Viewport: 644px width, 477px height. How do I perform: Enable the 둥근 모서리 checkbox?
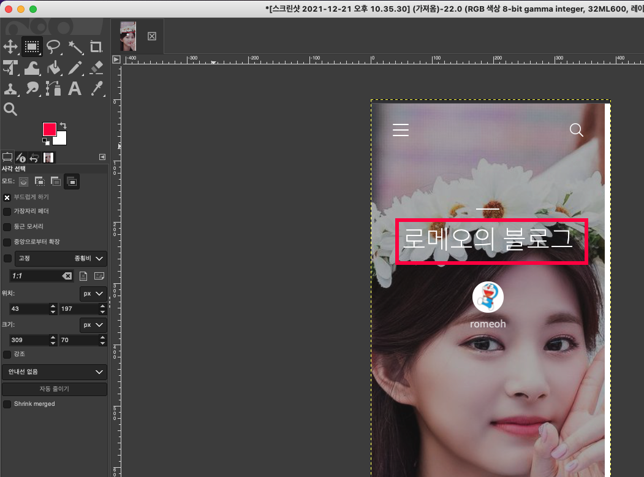[x=7, y=227]
